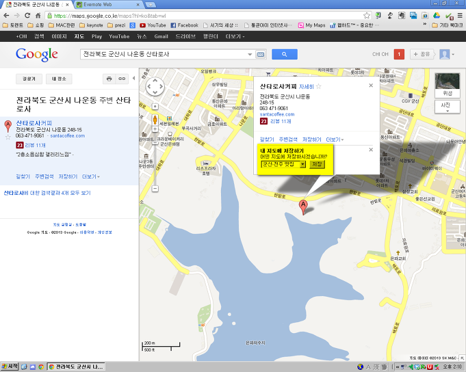Go back with browser back arrow

tap(7, 16)
